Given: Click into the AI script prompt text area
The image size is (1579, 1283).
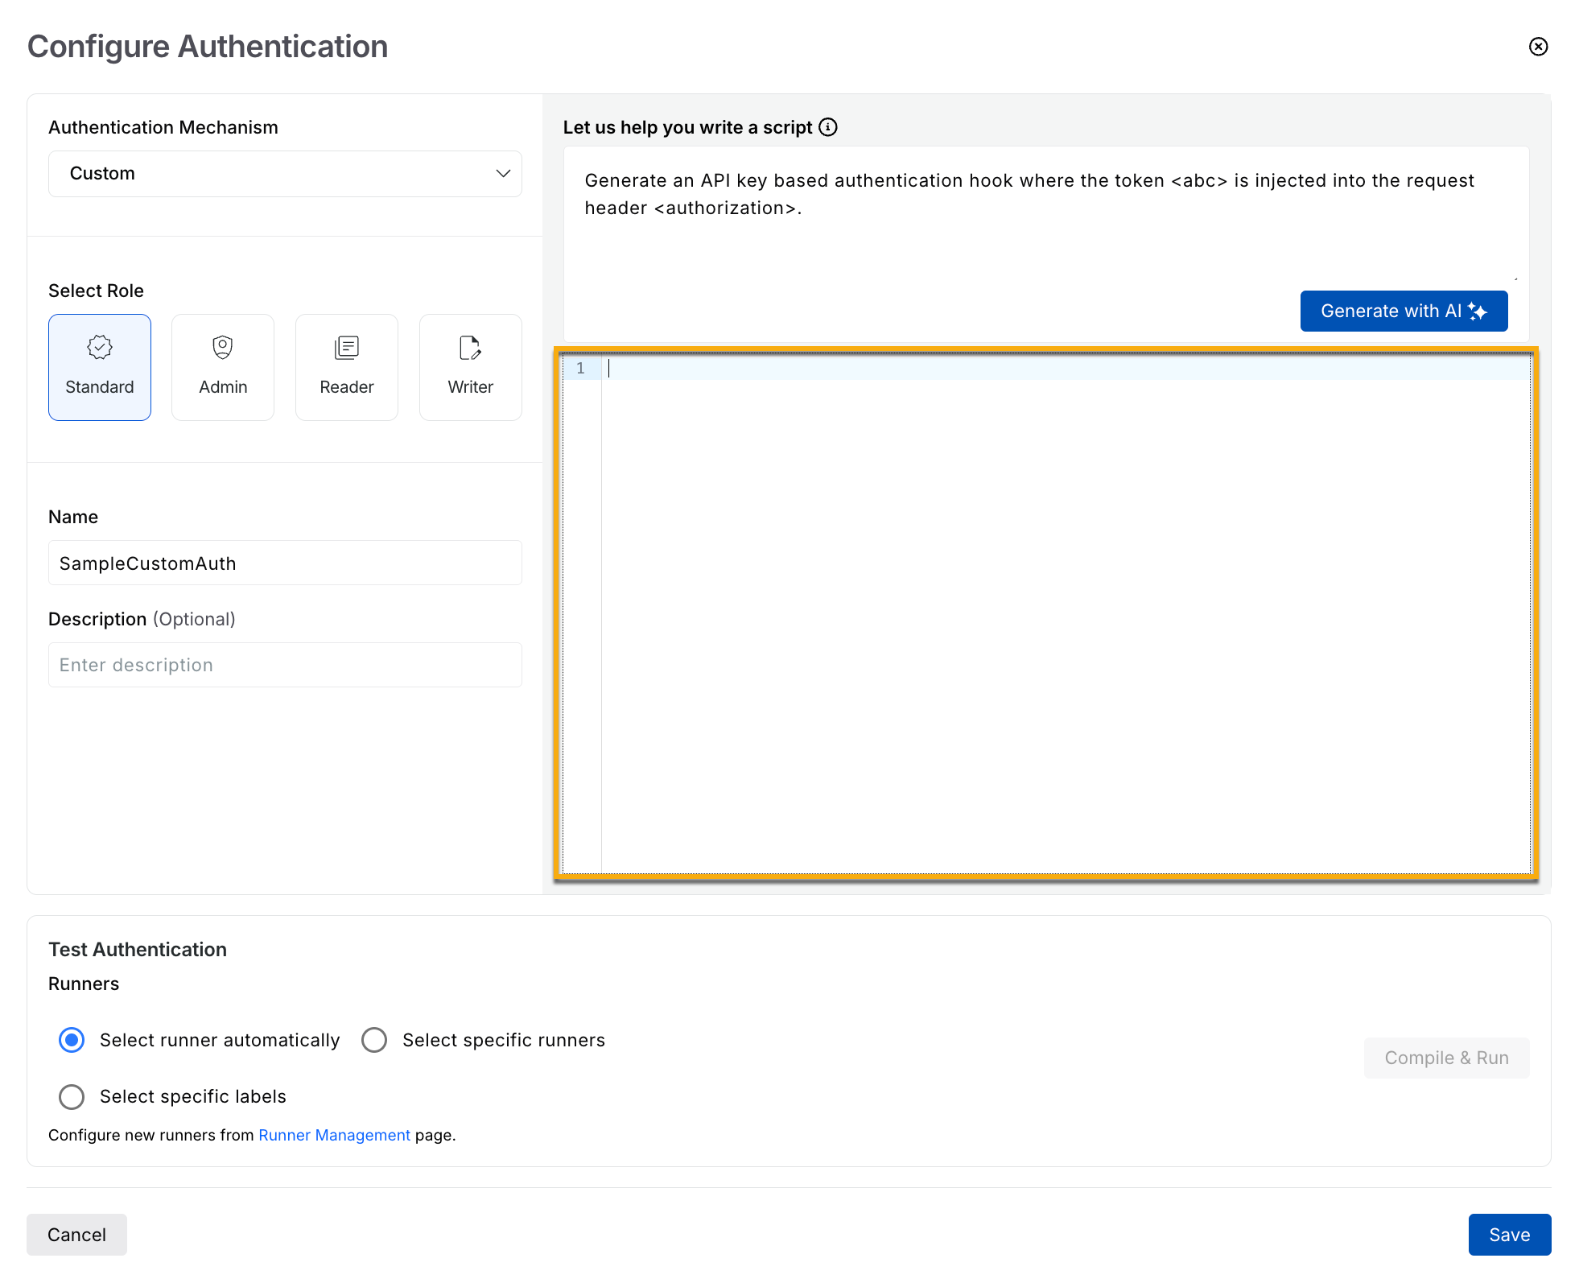Looking at the screenshot, I should 1045,214.
